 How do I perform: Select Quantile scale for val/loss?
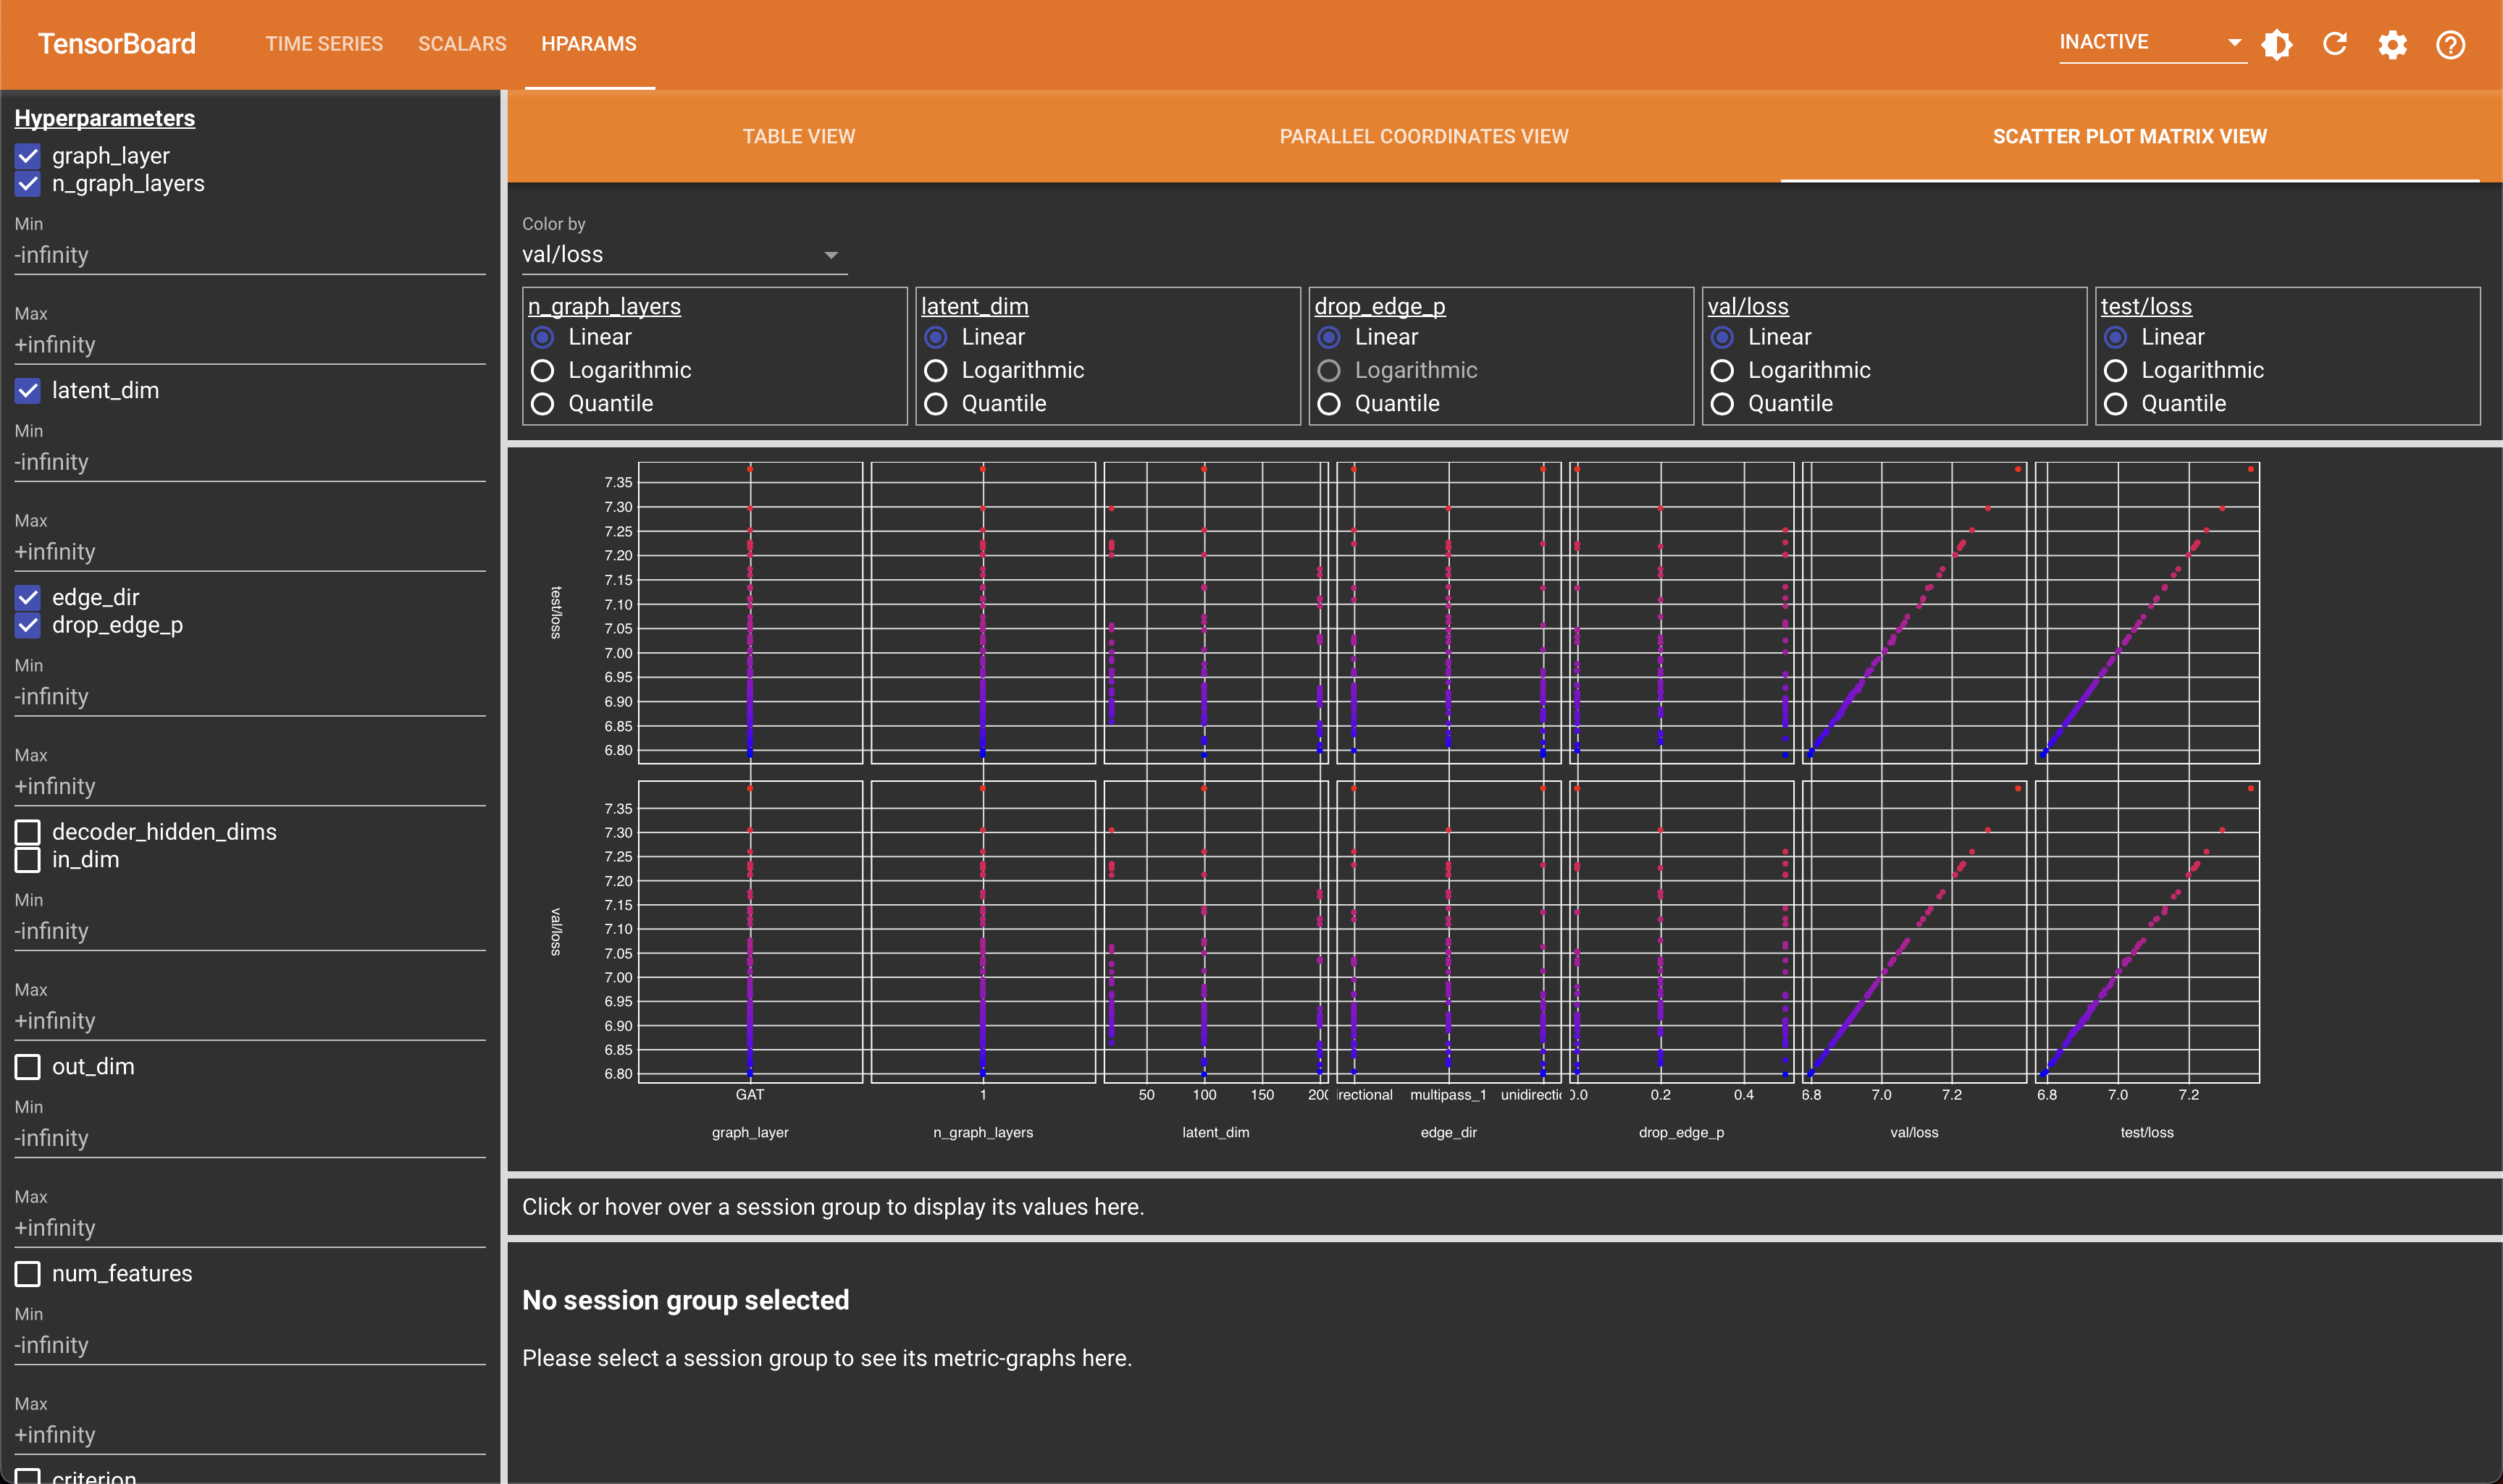coord(1723,404)
